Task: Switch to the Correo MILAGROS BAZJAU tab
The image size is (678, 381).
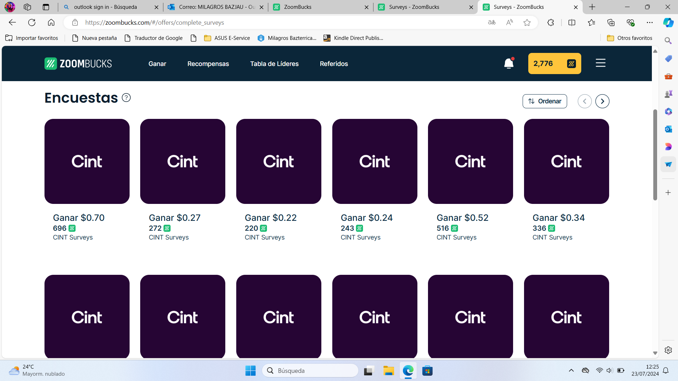Action: [x=216, y=7]
